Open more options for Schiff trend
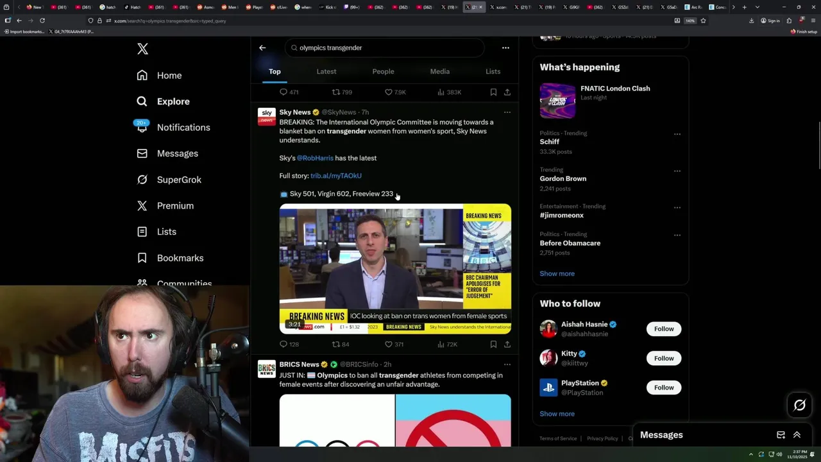 click(677, 134)
